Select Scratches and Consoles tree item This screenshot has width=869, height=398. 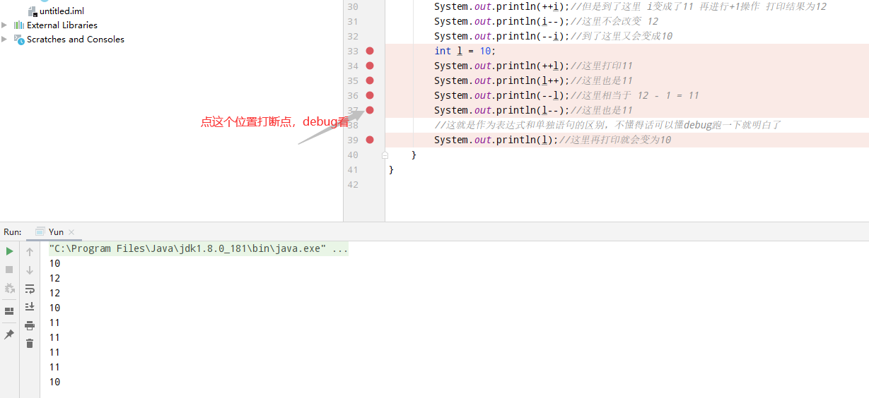point(76,40)
